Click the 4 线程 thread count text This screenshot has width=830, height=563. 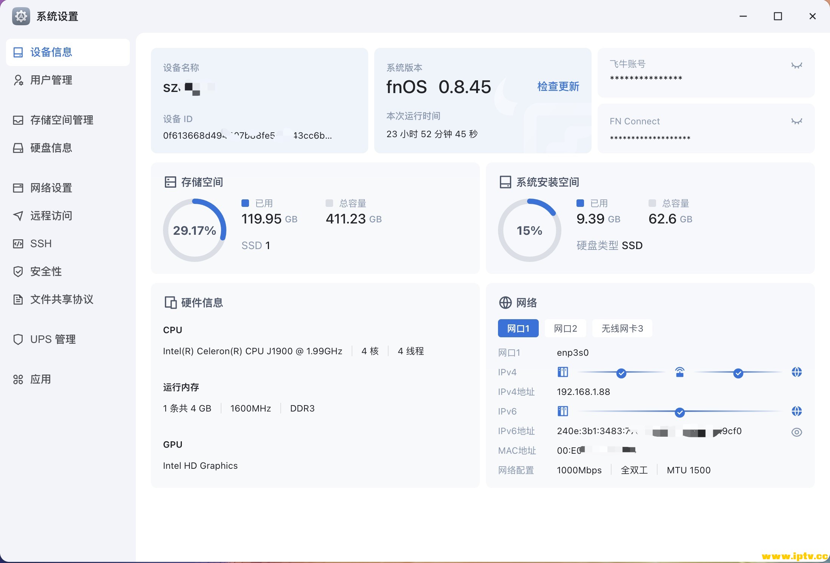coord(411,351)
